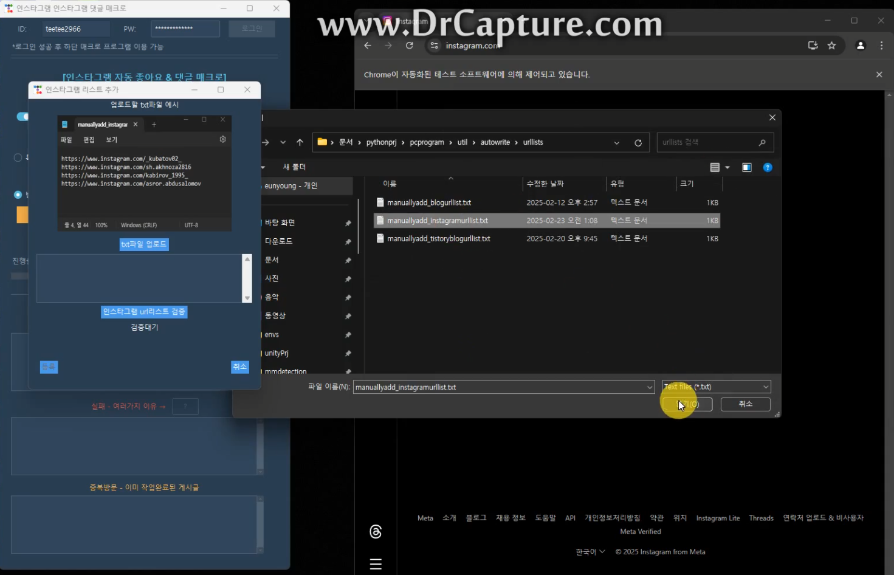Go up one folder level in file dialog
Image resolution: width=894 pixels, height=575 pixels.
[300, 142]
